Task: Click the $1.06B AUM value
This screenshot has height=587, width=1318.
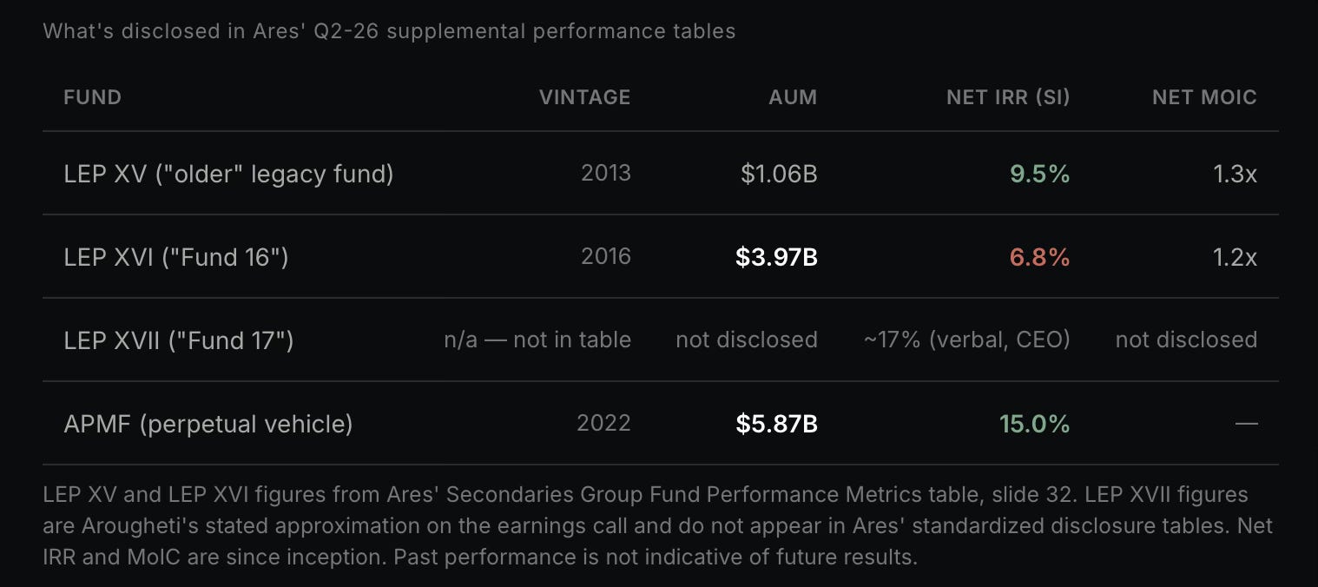Action: (x=779, y=175)
